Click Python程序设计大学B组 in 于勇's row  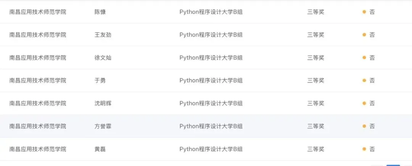[x=211, y=81]
